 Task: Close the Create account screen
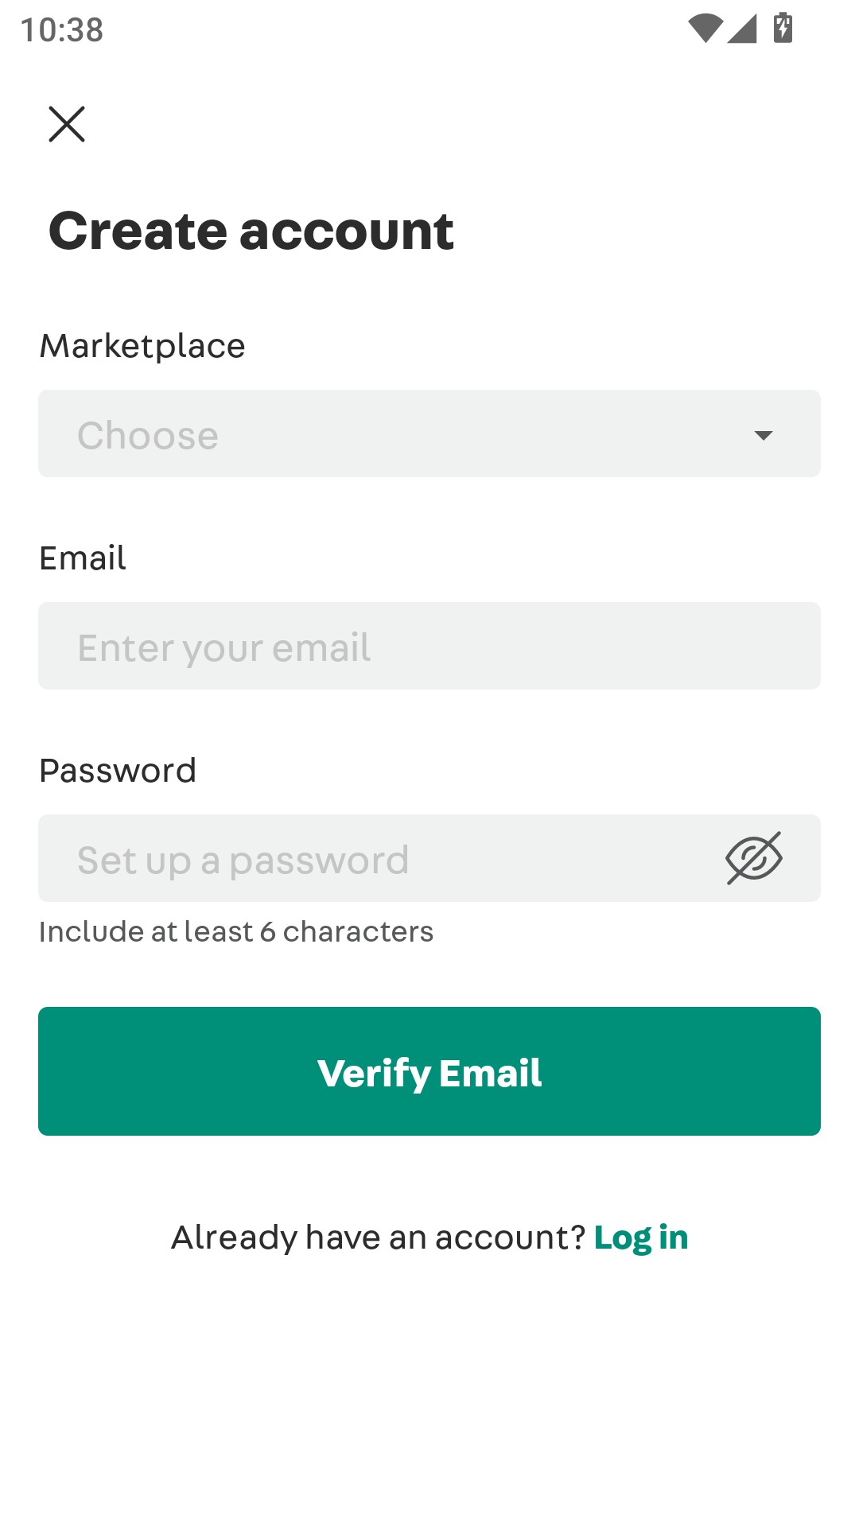67,124
